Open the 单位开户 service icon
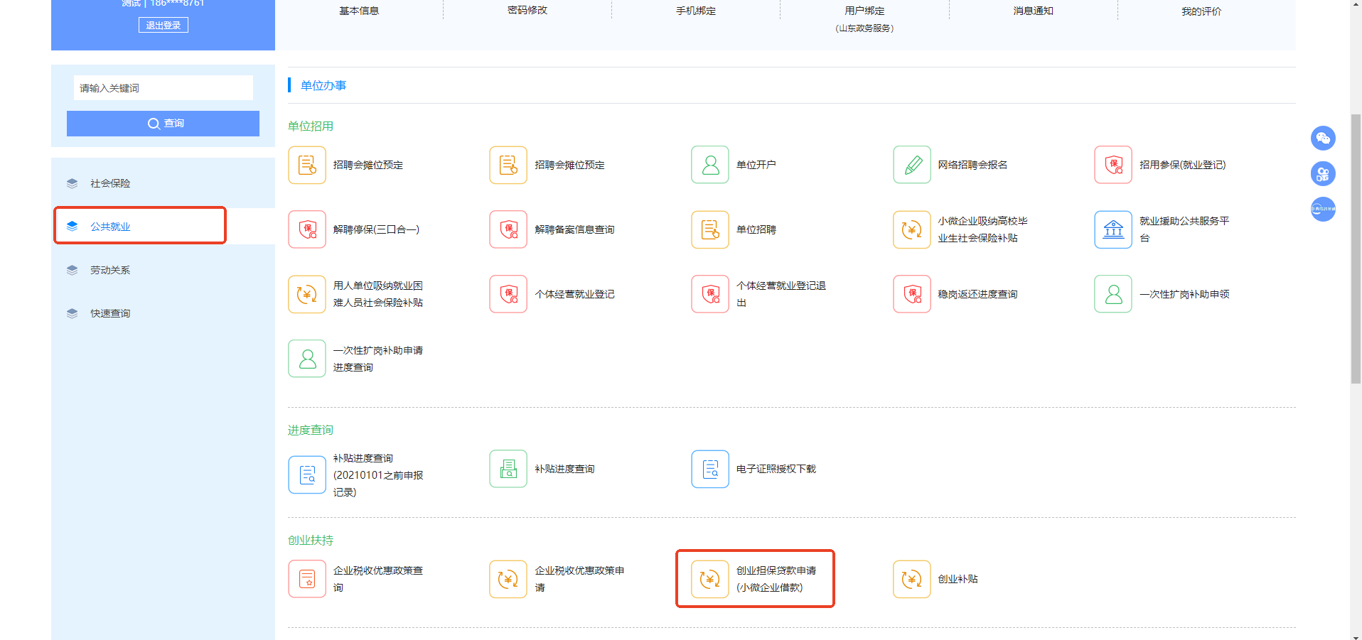This screenshot has width=1362, height=640. tap(709, 165)
